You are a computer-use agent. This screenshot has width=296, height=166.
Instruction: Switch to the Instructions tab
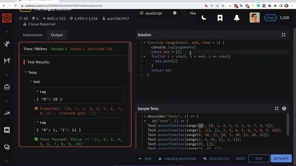coord(33,35)
